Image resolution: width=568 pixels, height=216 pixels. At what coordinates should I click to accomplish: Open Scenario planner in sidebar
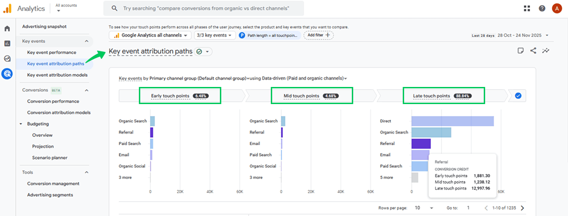tap(50, 158)
